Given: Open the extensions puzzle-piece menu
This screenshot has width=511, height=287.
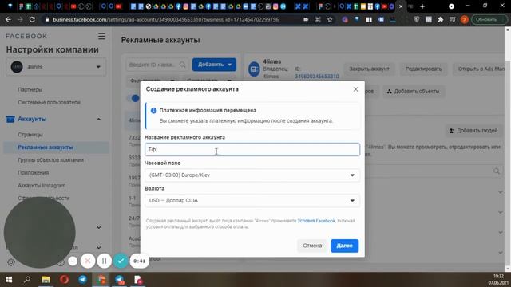Looking at the screenshot, I should point(441,19).
